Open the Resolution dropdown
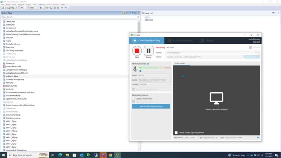The width and height of the screenshot is (281, 158). click(x=191, y=137)
